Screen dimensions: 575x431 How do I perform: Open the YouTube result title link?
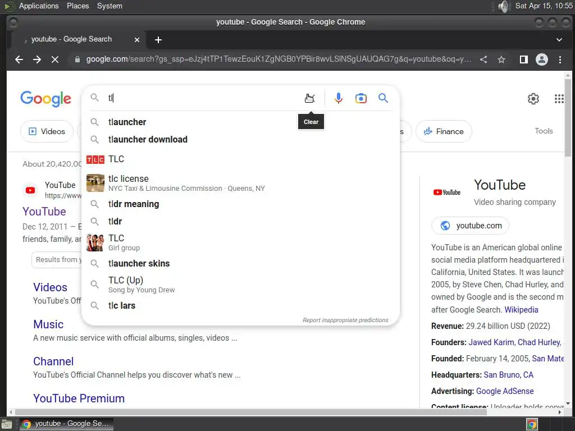(44, 212)
